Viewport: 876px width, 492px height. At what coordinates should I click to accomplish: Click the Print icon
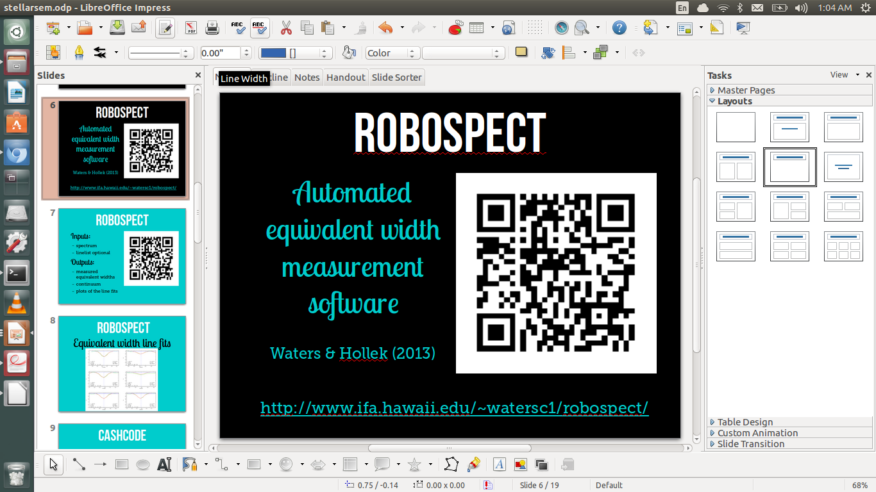[x=212, y=28]
